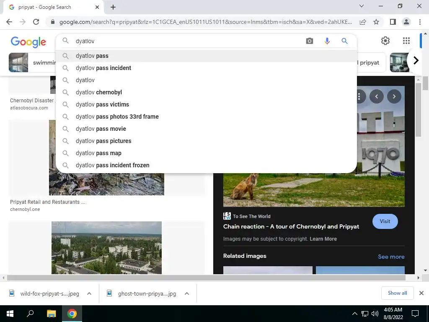Choose 'dyatlov pass movie' suggestion
This screenshot has width=429, height=322.
tap(206, 129)
